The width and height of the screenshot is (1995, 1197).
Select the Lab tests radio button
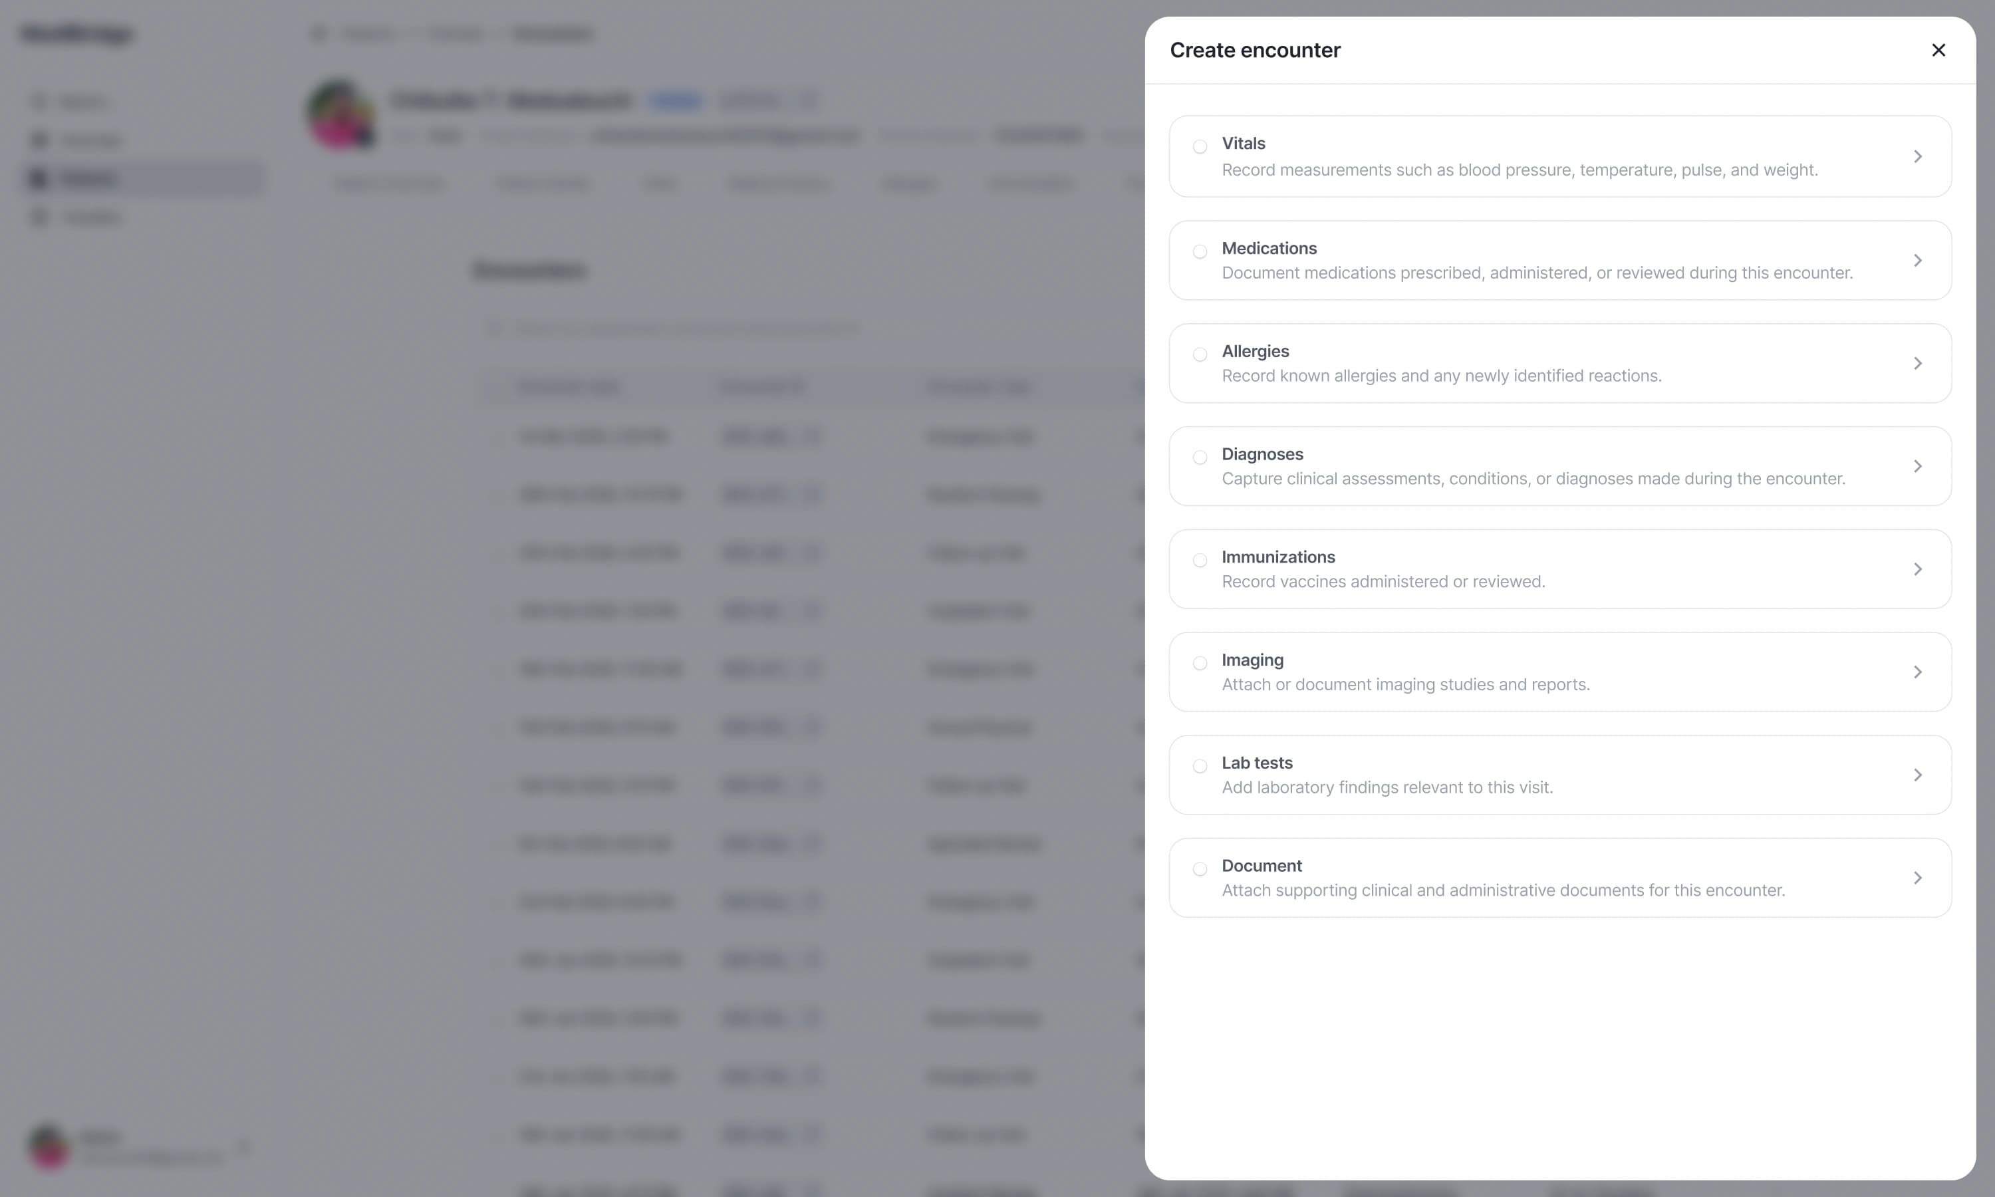click(1200, 765)
